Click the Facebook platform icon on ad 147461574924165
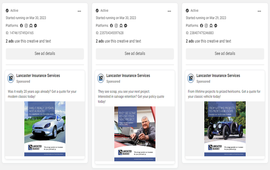The image size is (270, 170). pyautogui.click(x=21, y=26)
